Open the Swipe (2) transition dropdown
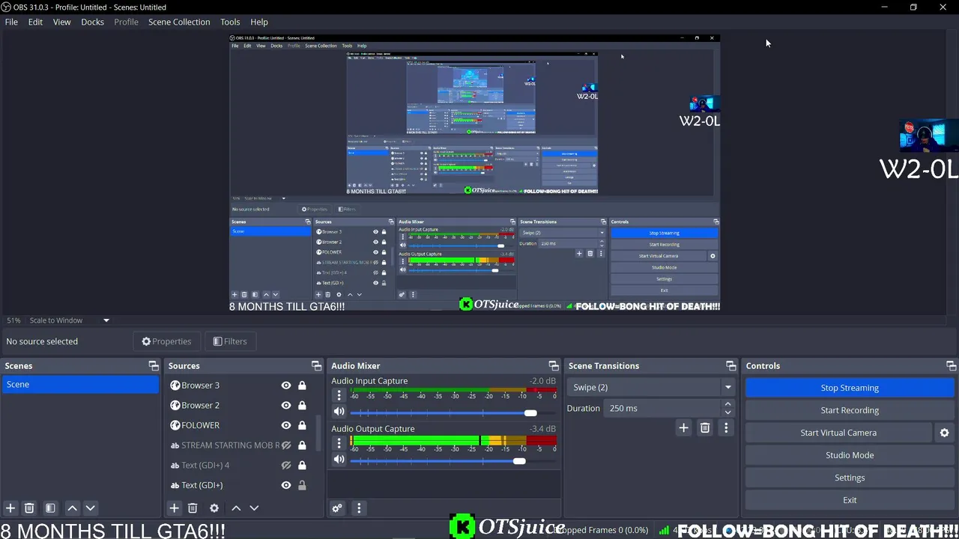This screenshot has height=539, width=959. pos(650,387)
